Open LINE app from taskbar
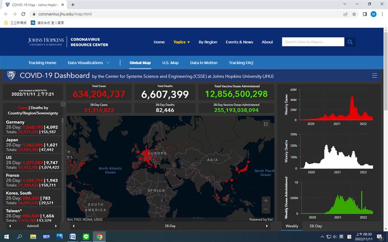This screenshot has height=242, width=388. (86, 237)
